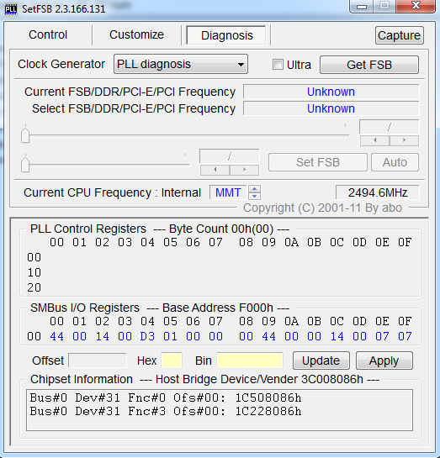The width and height of the screenshot is (440, 458).
Task: Click the 2494.6MHz CPU frequency value
Action: click(378, 192)
